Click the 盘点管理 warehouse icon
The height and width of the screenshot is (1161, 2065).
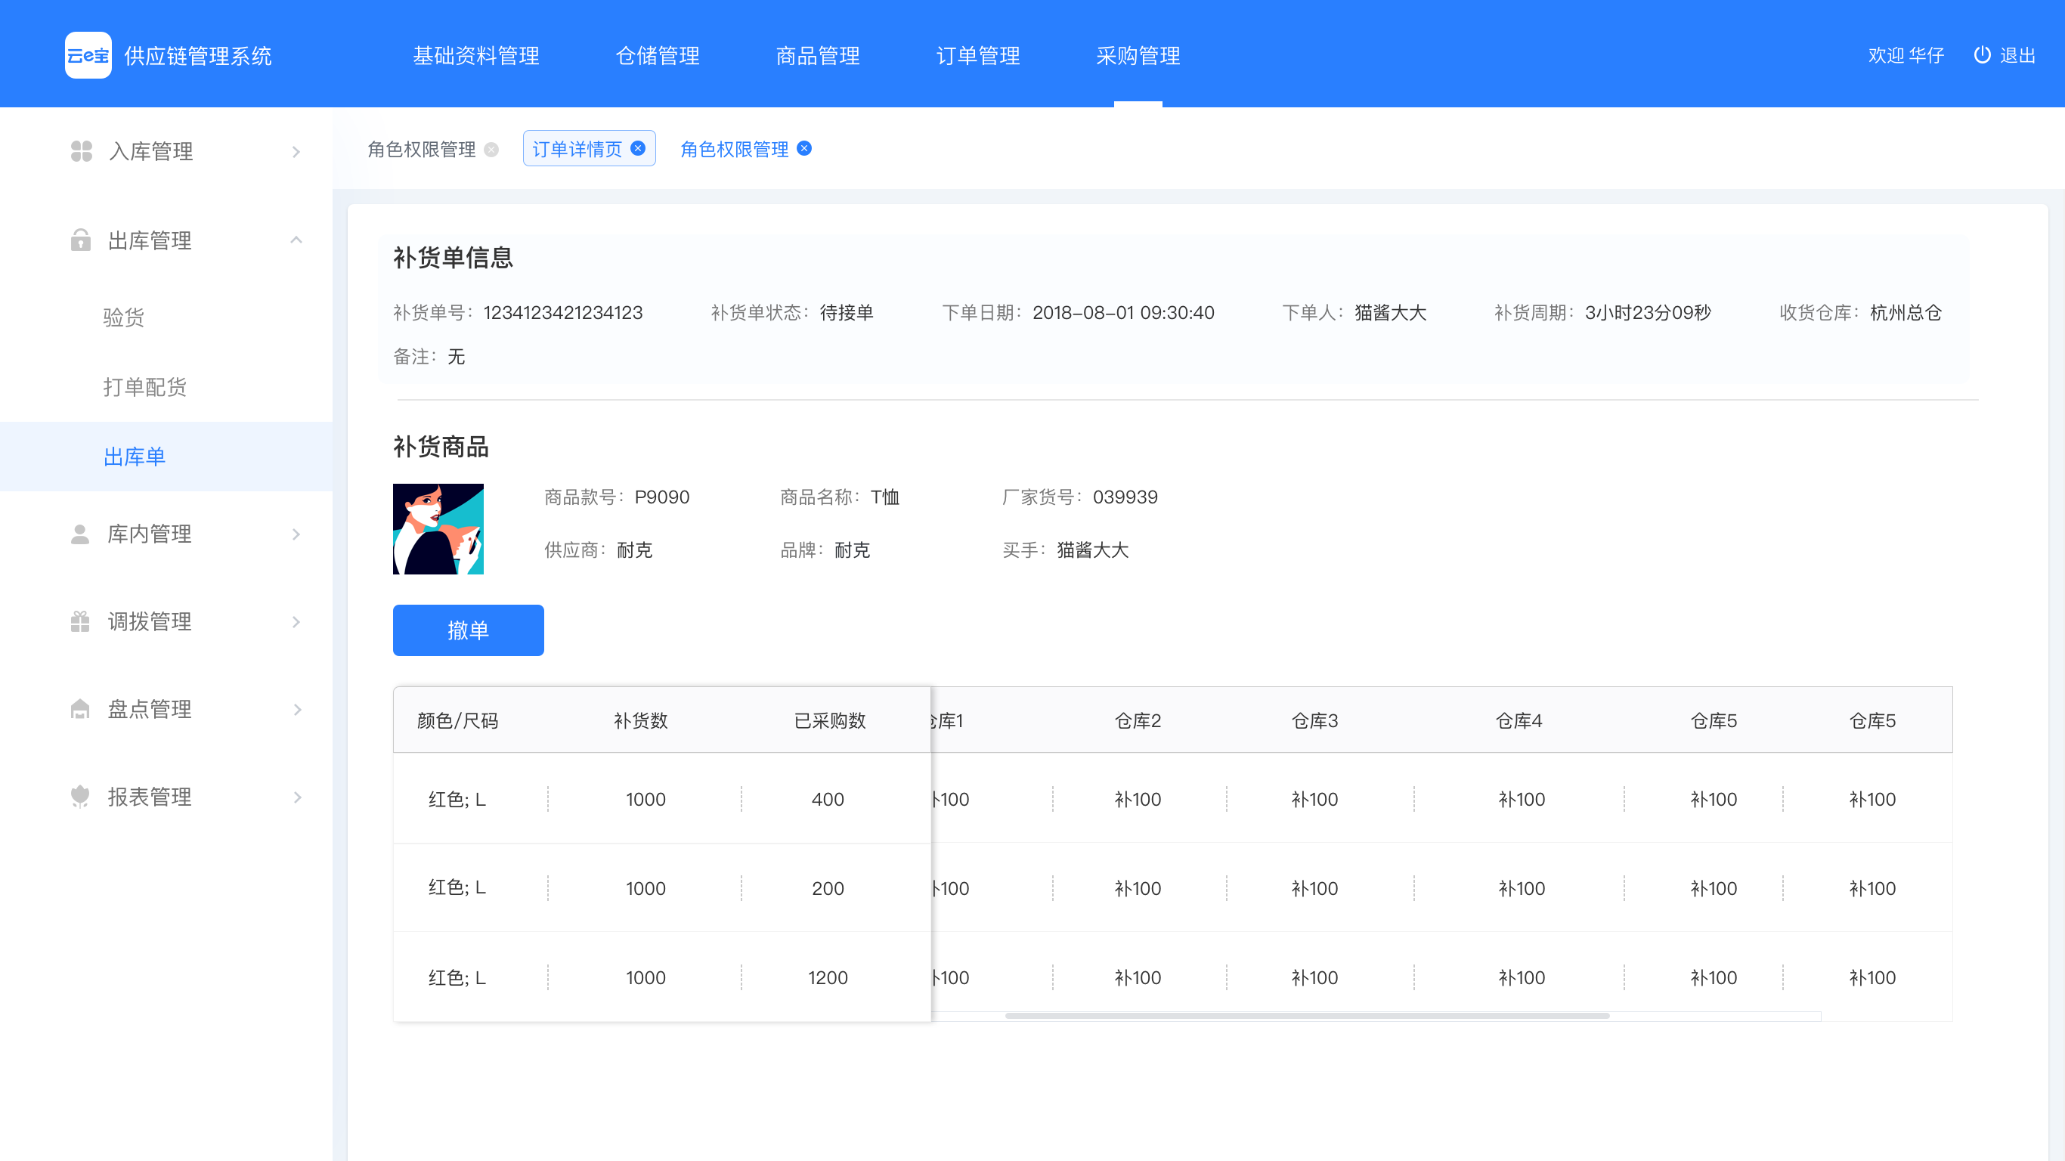80,709
